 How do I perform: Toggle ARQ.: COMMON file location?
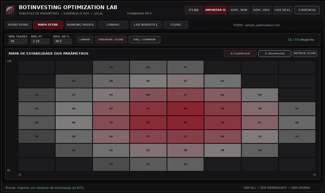144,40
